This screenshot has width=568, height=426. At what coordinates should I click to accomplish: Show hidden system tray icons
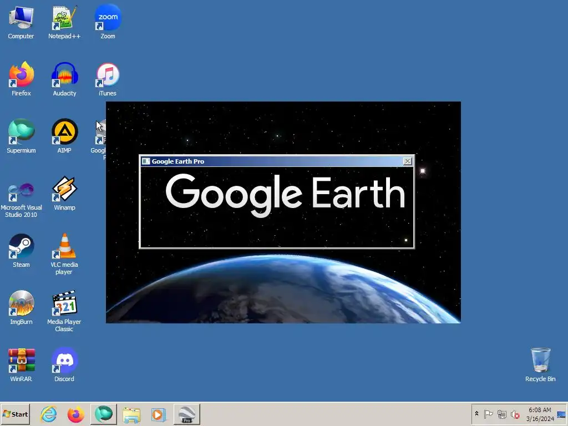point(476,414)
